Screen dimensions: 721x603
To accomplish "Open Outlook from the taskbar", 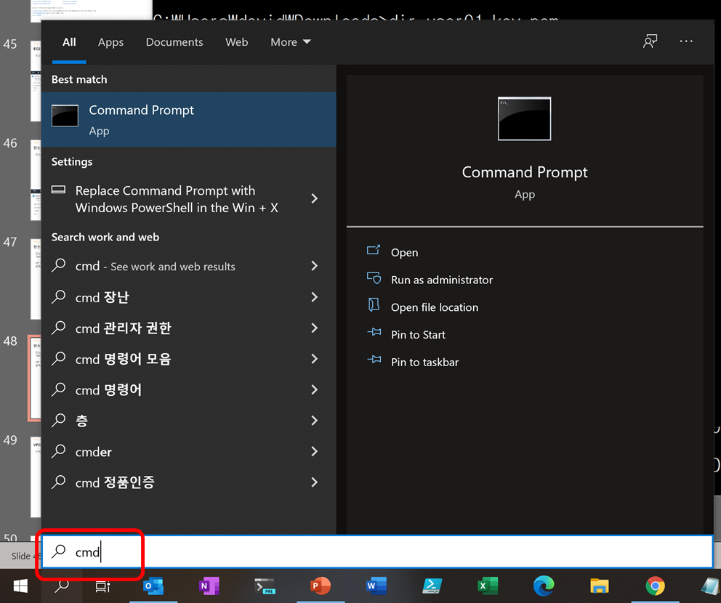I will click(x=153, y=586).
